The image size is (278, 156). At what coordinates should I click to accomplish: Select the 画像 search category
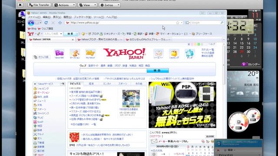click(x=103, y=65)
